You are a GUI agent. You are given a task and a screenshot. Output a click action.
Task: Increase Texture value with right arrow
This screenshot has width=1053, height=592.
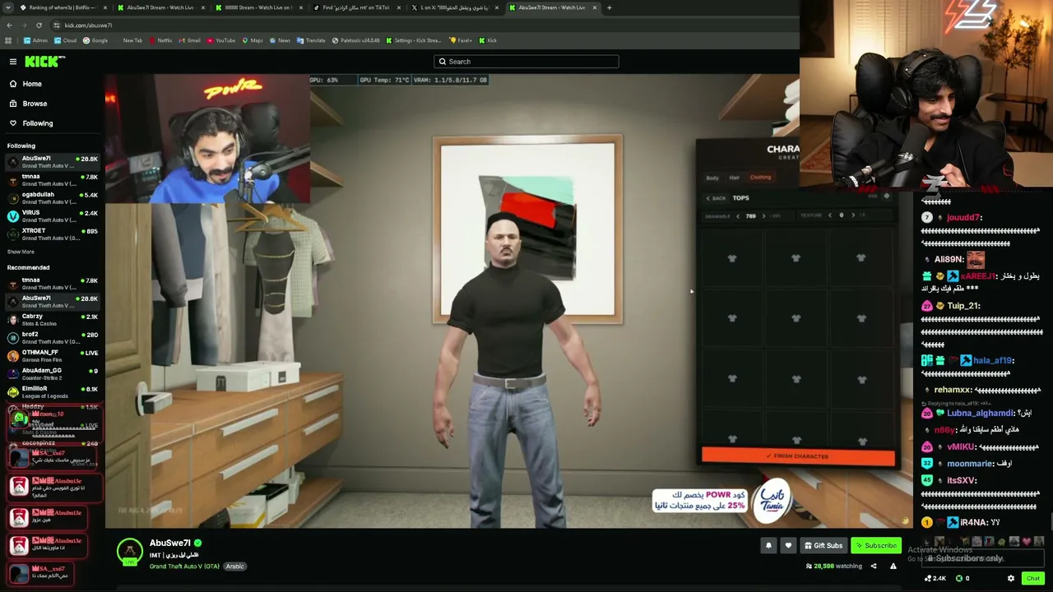[853, 215]
